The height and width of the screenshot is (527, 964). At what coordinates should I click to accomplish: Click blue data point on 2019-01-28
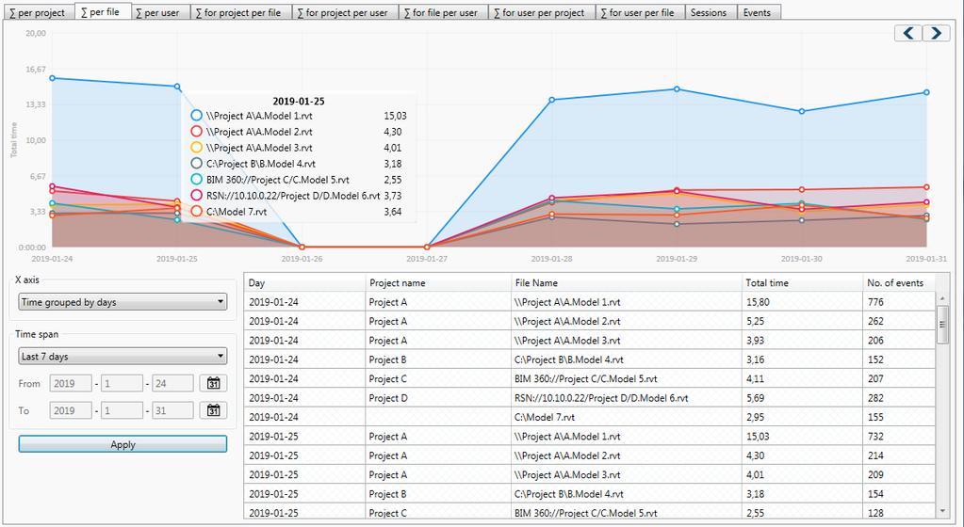552,100
